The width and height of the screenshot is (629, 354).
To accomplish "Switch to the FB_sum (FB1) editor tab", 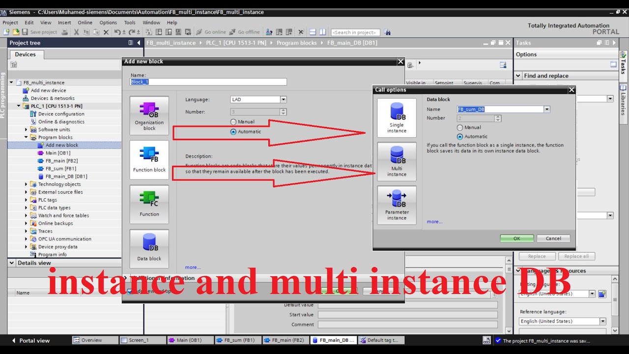I will pos(237,340).
